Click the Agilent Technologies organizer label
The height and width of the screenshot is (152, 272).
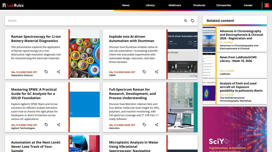[23, 128]
